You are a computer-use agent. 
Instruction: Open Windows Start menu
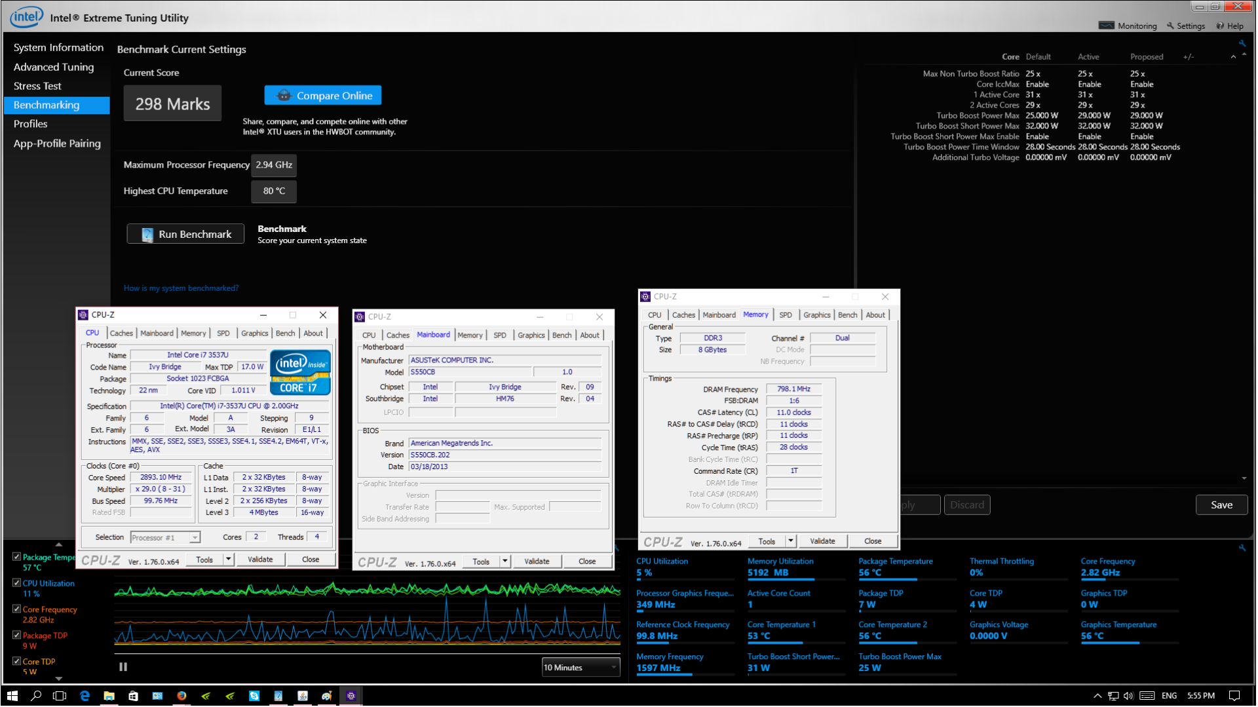click(12, 695)
